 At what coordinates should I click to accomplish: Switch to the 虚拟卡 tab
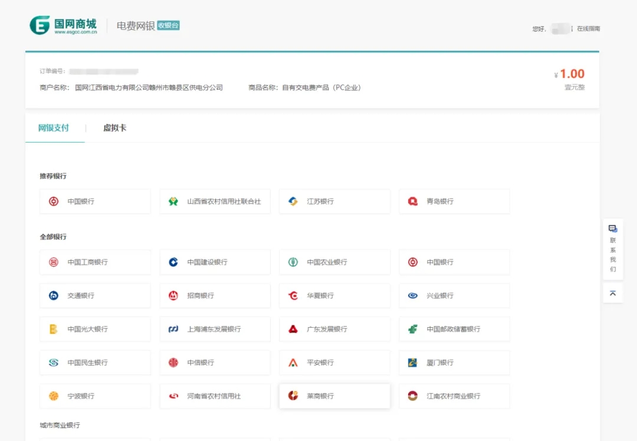coord(114,128)
